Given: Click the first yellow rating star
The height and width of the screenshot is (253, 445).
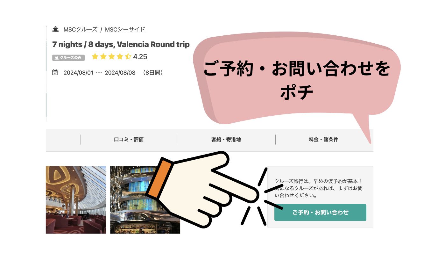Looking at the screenshot, I should 95,57.
